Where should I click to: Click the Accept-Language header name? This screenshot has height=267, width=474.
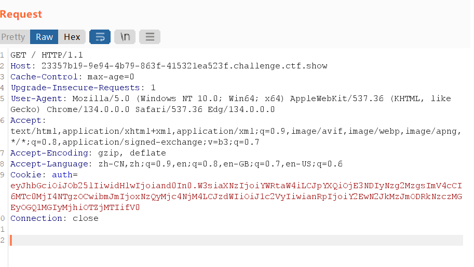coord(49,164)
